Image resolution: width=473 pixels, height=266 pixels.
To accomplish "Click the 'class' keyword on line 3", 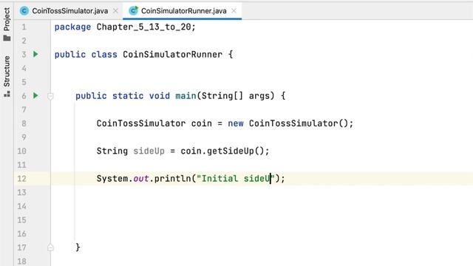I will click(x=104, y=55).
